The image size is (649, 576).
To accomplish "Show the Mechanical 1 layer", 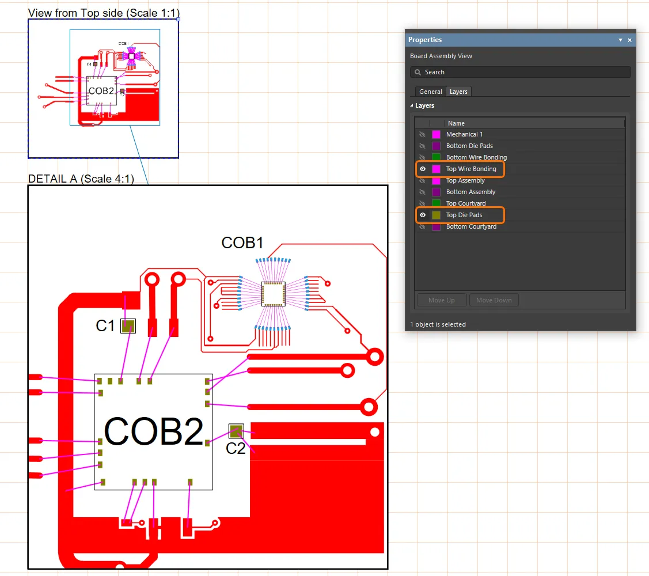I will click(423, 134).
